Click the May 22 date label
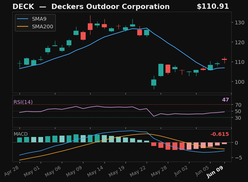Image resolution: width=248 pixels, height=182 pixels. (138, 171)
